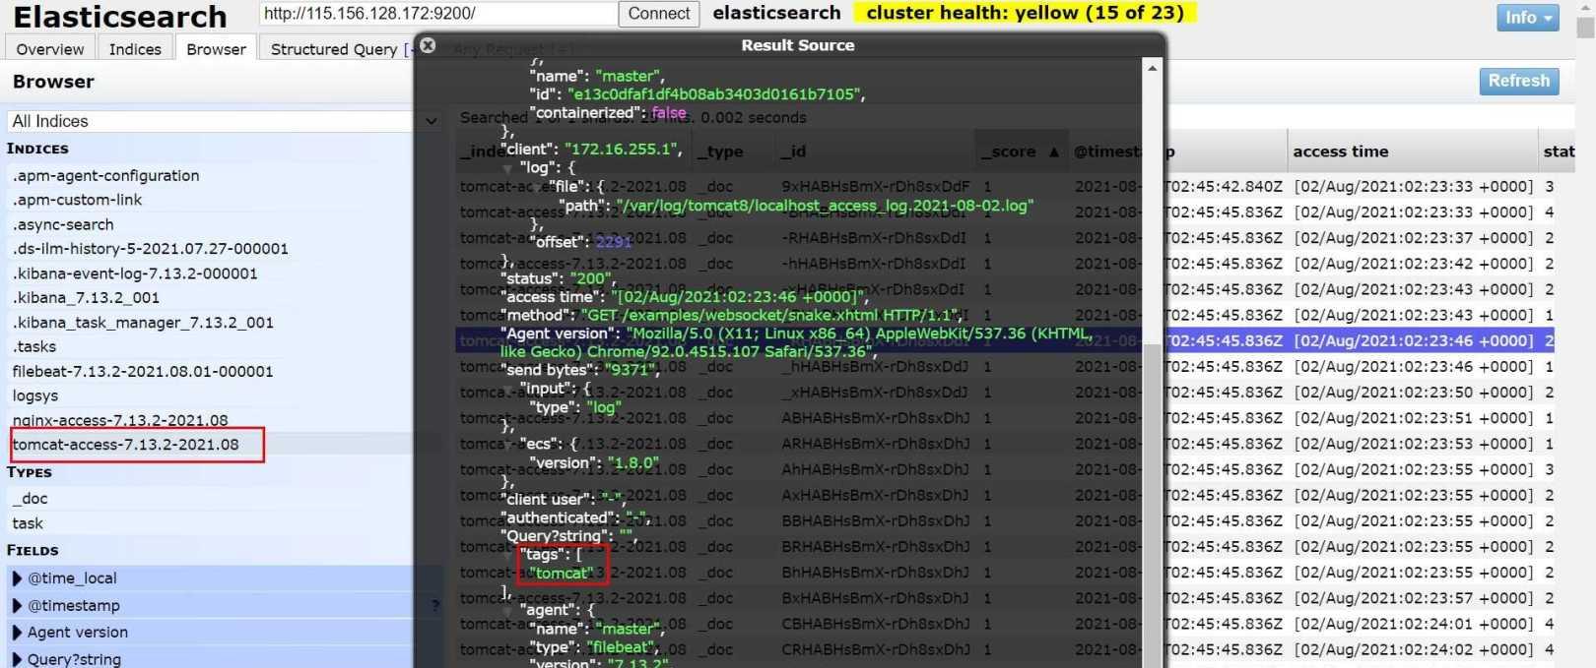This screenshot has width=1596, height=668.
Task: Select the _doc type filter
Action: [x=30, y=499]
